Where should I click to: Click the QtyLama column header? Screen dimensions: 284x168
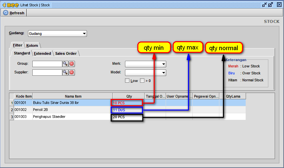(x=233, y=96)
